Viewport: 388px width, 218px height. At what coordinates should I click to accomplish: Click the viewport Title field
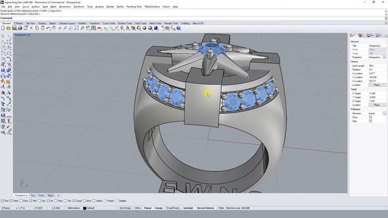tap(377, 46)
